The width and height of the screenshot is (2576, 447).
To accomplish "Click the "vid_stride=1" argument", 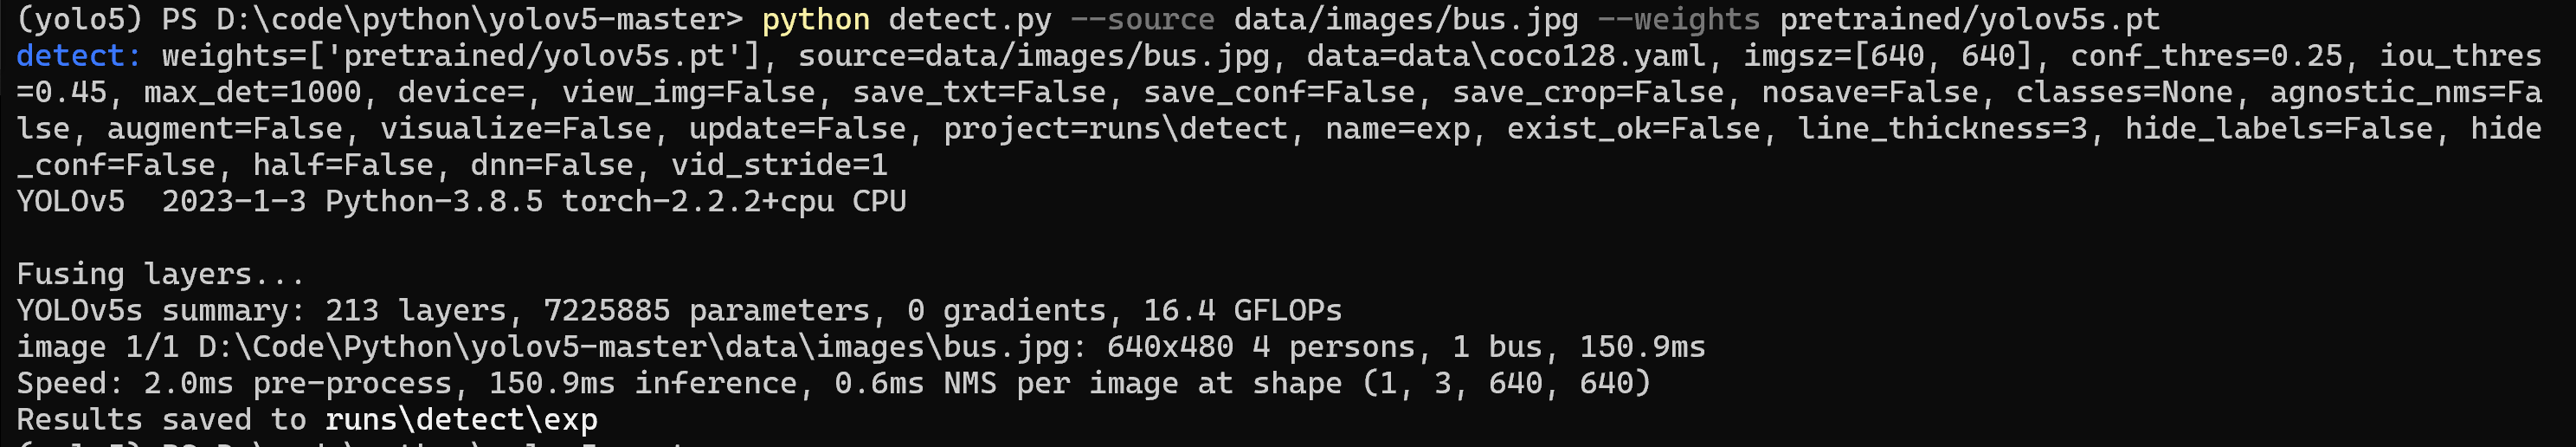I will [778, 165].
